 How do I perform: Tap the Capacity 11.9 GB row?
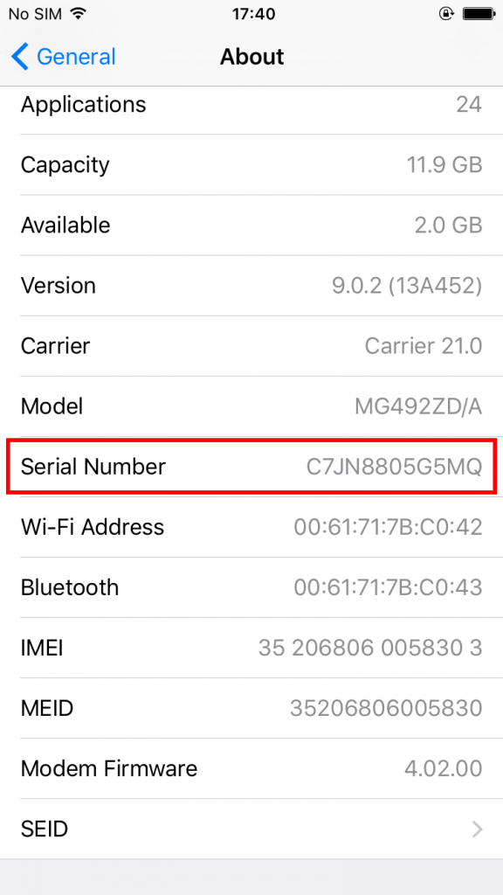point(251,165)
